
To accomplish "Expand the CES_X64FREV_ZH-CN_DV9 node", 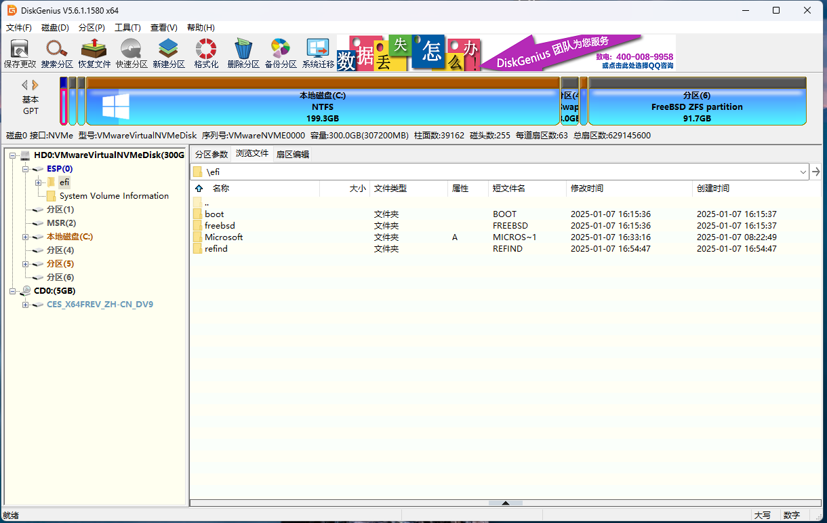I will tap(25, 305).
